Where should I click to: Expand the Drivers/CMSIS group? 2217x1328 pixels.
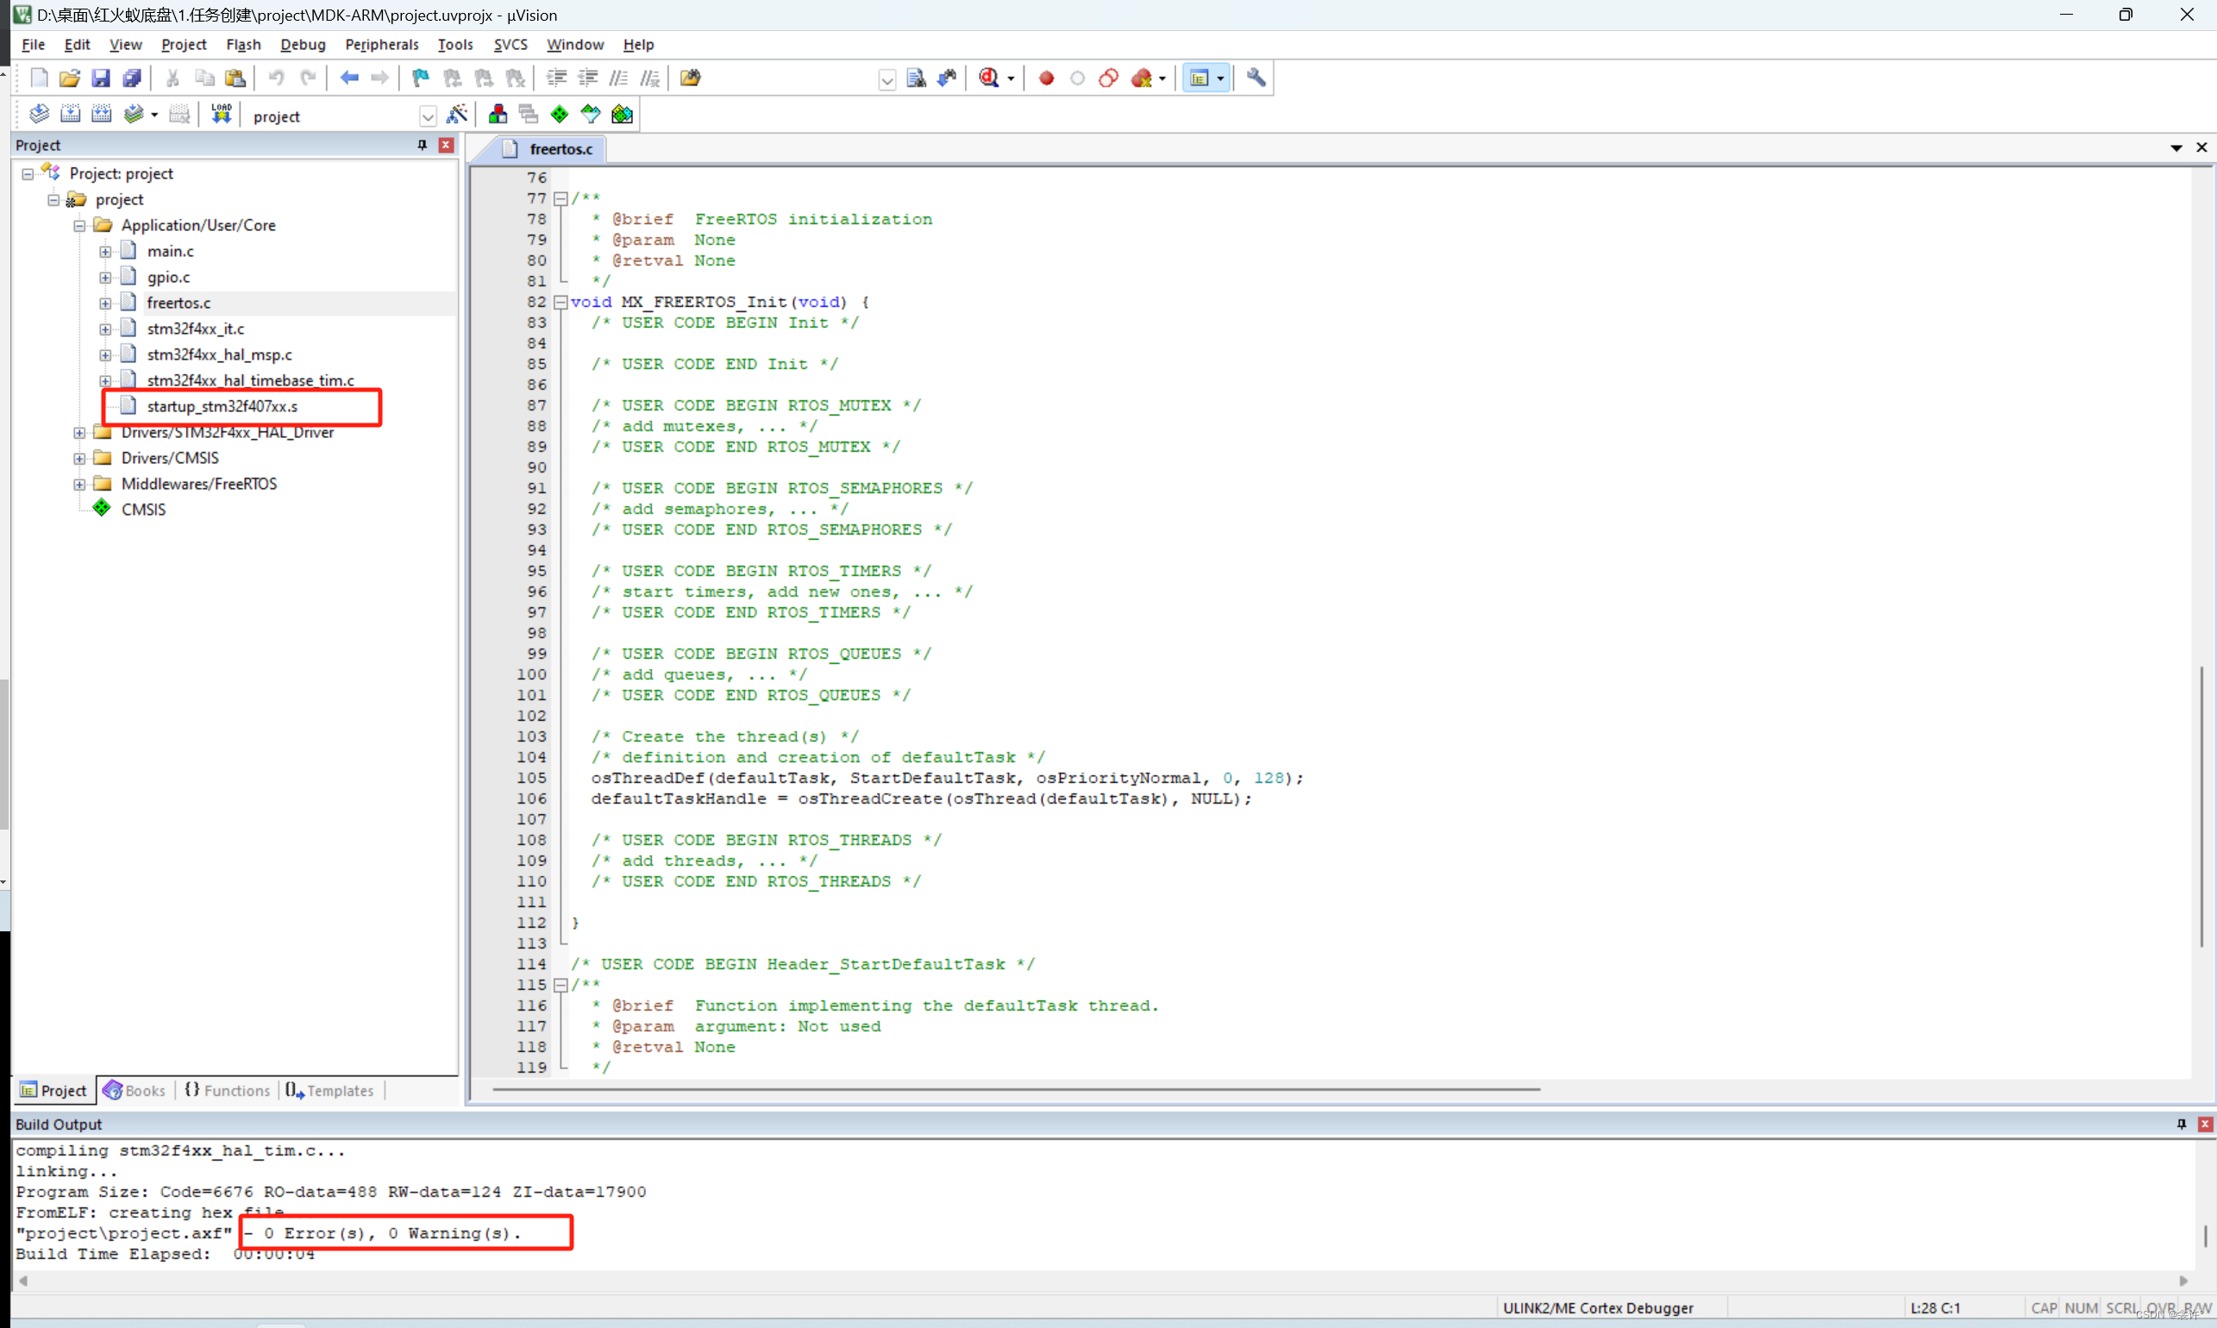(x=78, y=457)
